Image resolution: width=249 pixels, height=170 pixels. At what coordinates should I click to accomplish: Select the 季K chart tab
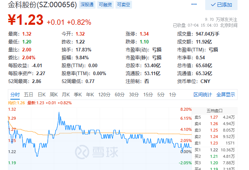(78, 95)
